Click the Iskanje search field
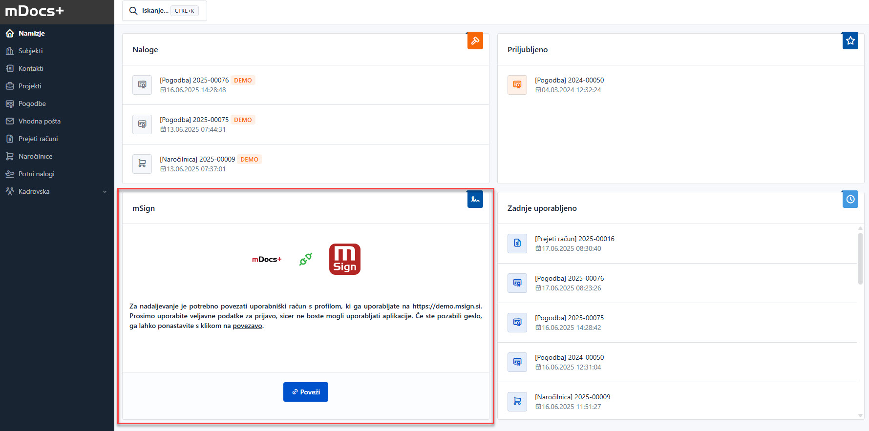This screenshot has width=869, height=431. (x=164, y=11)
